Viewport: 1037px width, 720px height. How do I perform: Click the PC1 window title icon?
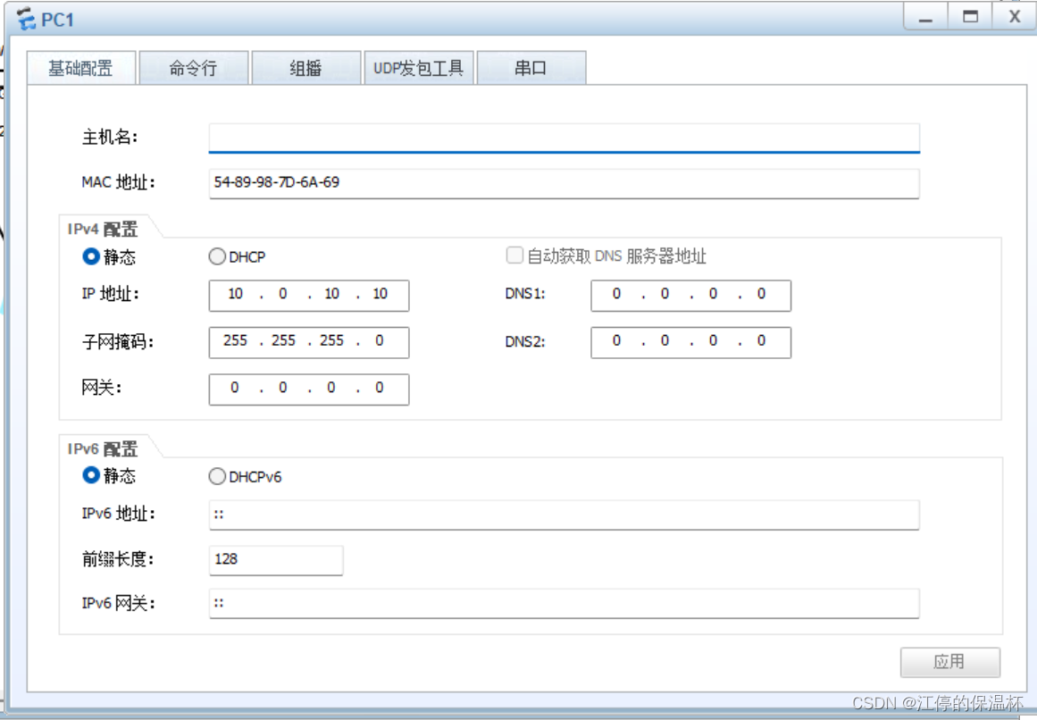[26, 19]
